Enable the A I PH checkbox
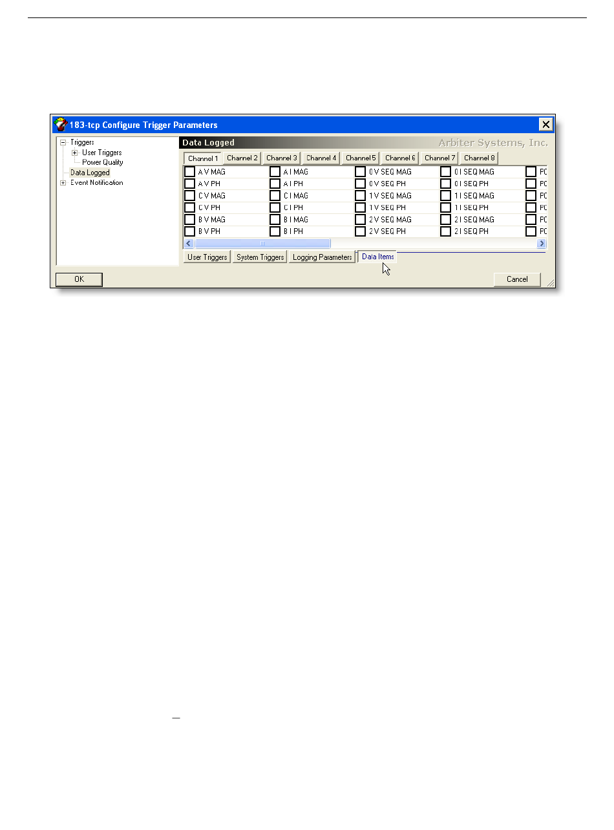 click(x=275, y=184)
